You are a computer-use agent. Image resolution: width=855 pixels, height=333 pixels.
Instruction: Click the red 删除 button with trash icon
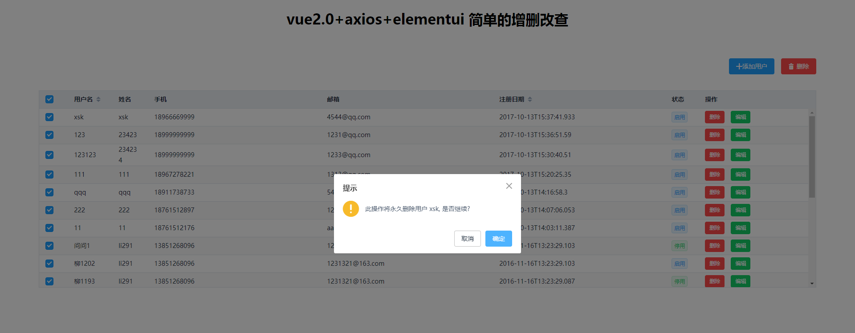[798, 66]
